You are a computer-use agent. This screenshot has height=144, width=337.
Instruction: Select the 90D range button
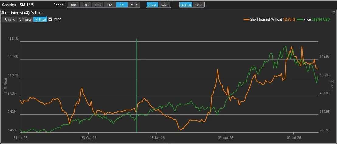click(98, 5)
